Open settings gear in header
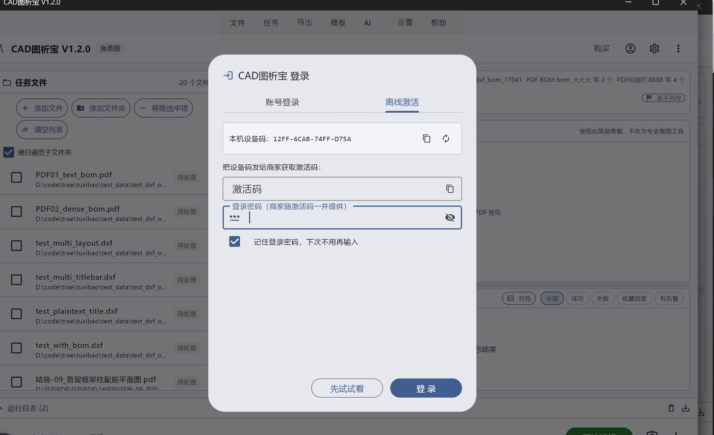The image size is (714, 435). (654, 48)
